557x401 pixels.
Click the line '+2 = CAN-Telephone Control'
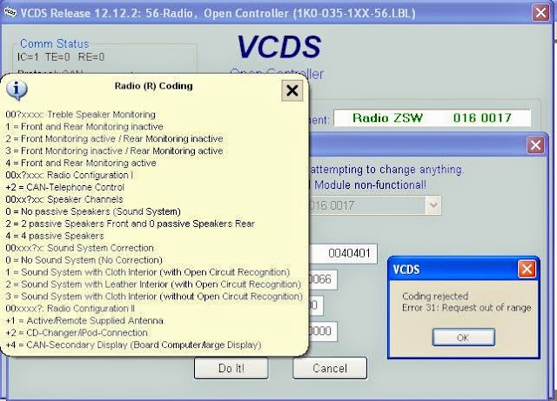(65, 187)
